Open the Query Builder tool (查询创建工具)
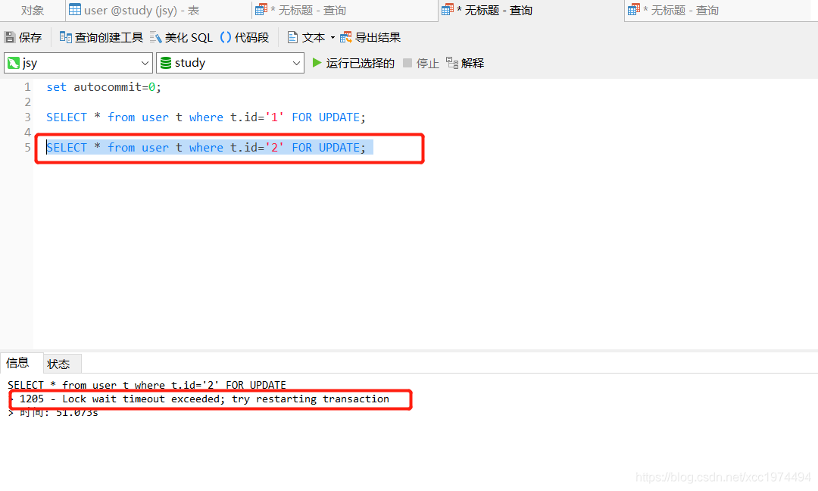This screenshot has width=818, height=491. [x=101, y=37]
